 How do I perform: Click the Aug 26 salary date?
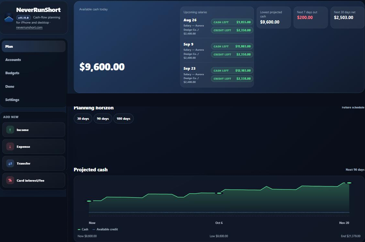190,20
